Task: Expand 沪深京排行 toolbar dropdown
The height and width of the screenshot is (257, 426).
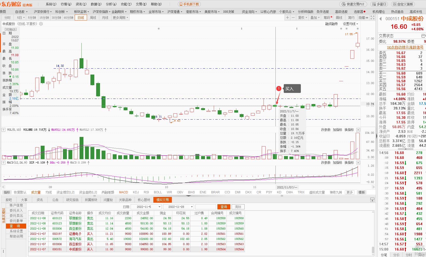Action: pyautogui.click(x=42, y=12)
